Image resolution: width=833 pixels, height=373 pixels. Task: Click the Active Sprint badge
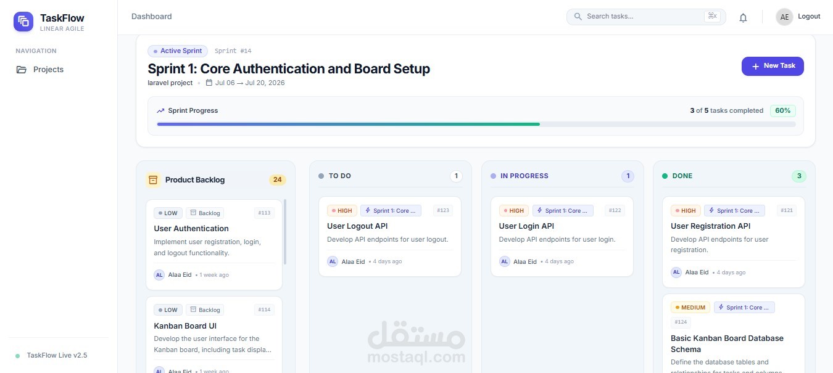(x=178, y=51)
